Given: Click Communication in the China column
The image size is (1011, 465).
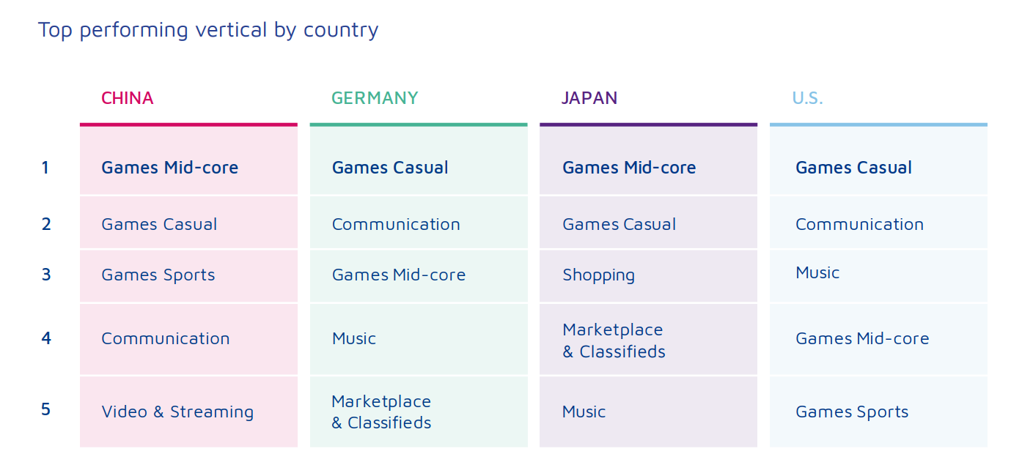Looking at the screenshot, I should [x=166, y=338].
